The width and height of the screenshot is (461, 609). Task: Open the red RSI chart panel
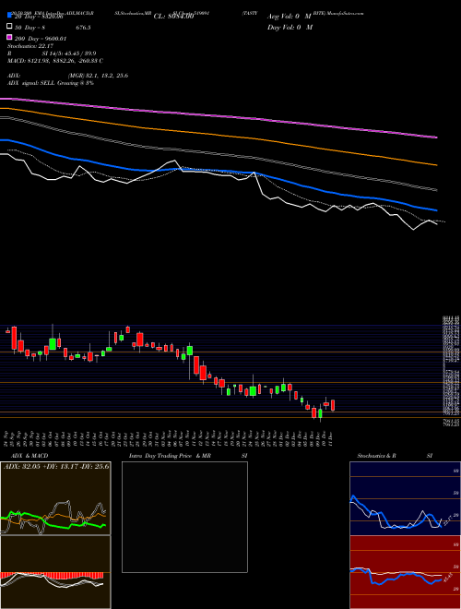(x=405, y=572)
